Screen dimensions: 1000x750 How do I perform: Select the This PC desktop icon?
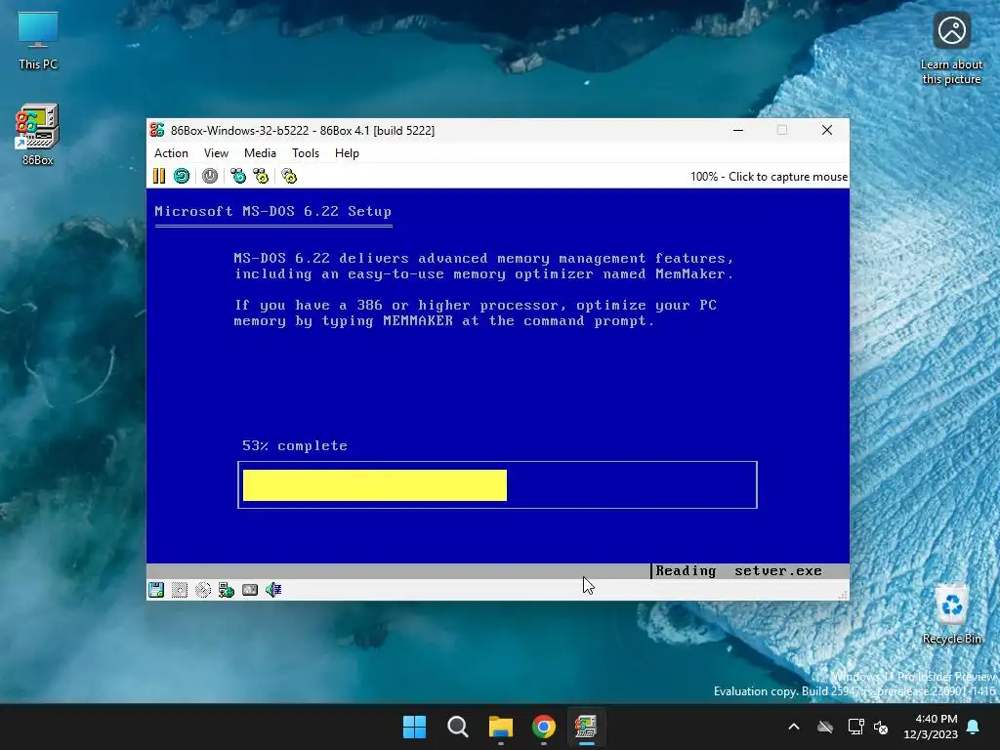click(x=38, y=39)
